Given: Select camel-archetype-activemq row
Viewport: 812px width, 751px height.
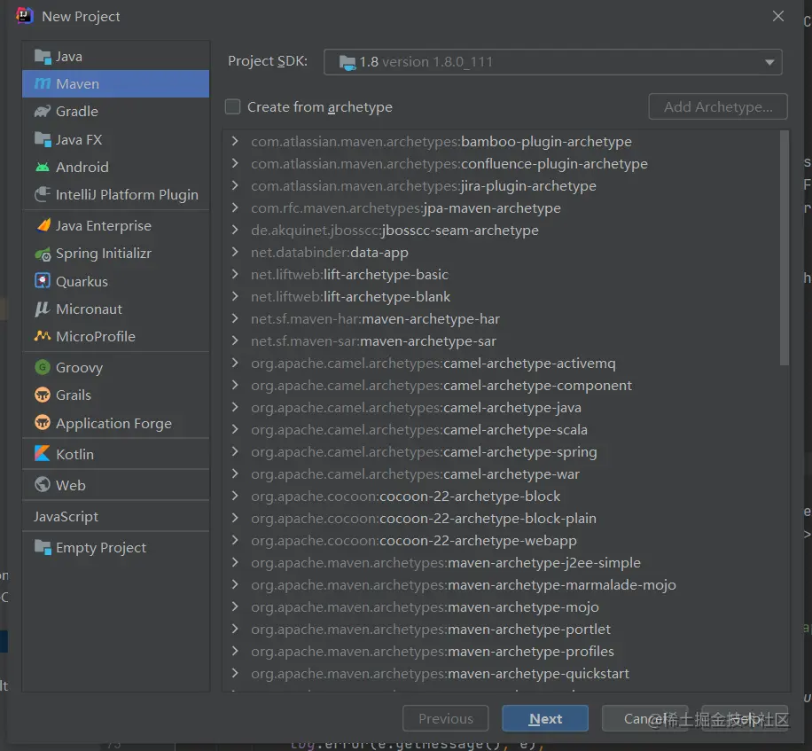Looking at the screenshot, I should [503, 363].
